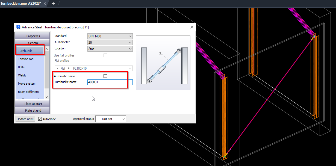
Task: Click the plus icon to start a new drawing
Action: (x=53, y=4)
